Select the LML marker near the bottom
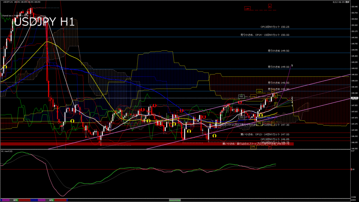 pos(253,147)
